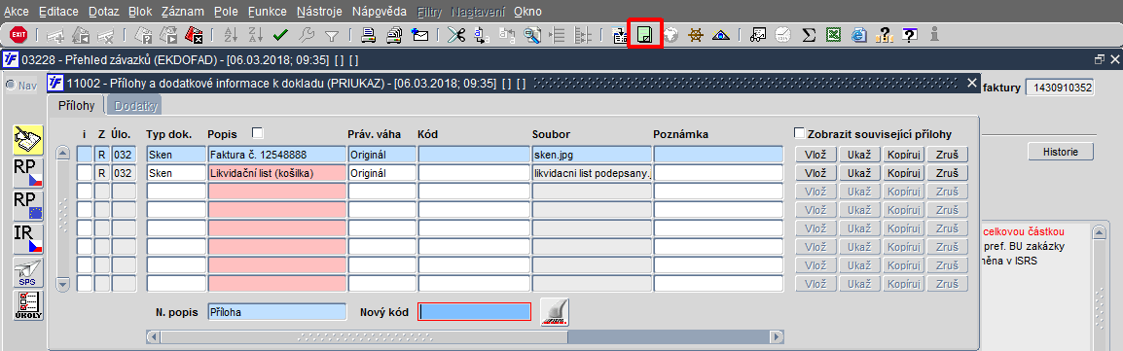Click the eye pyramid icon

click(x=720, y=34)
